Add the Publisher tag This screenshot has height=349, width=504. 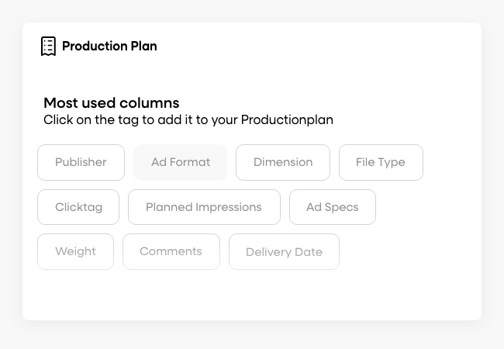81,162
